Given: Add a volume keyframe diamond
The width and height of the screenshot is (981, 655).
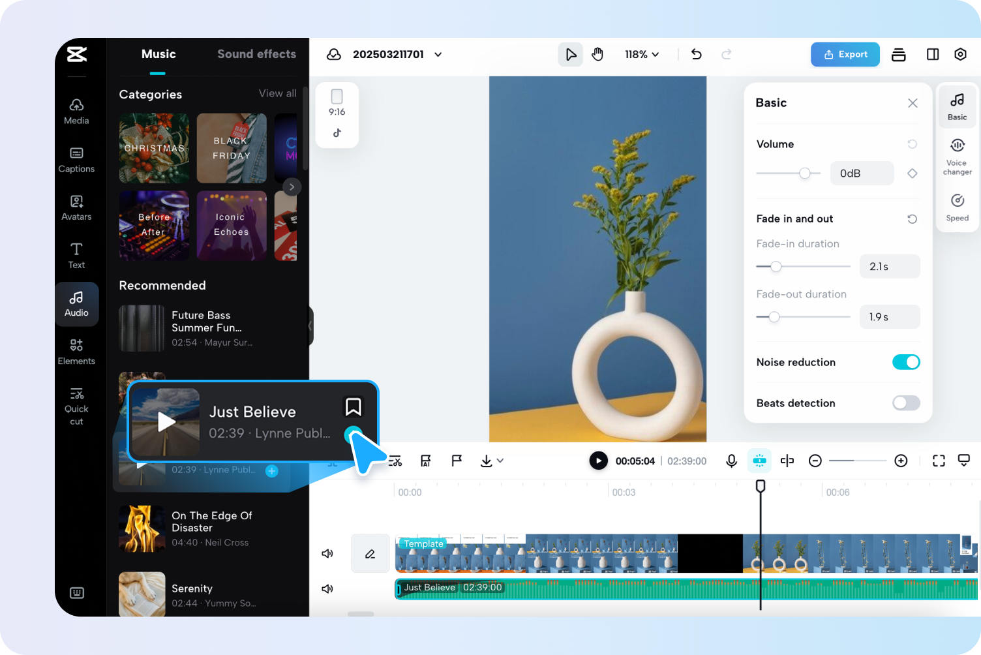Looking at the screenshot, I should (912, 173).
